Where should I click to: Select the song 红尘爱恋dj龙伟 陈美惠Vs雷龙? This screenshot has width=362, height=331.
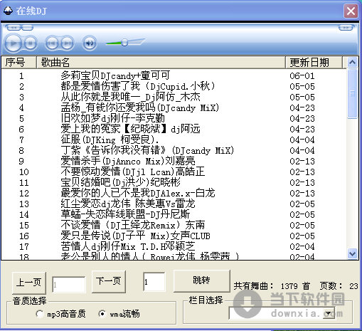point(128,204)
